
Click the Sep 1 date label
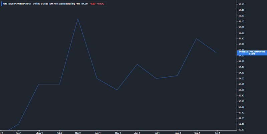pos(197,133)
